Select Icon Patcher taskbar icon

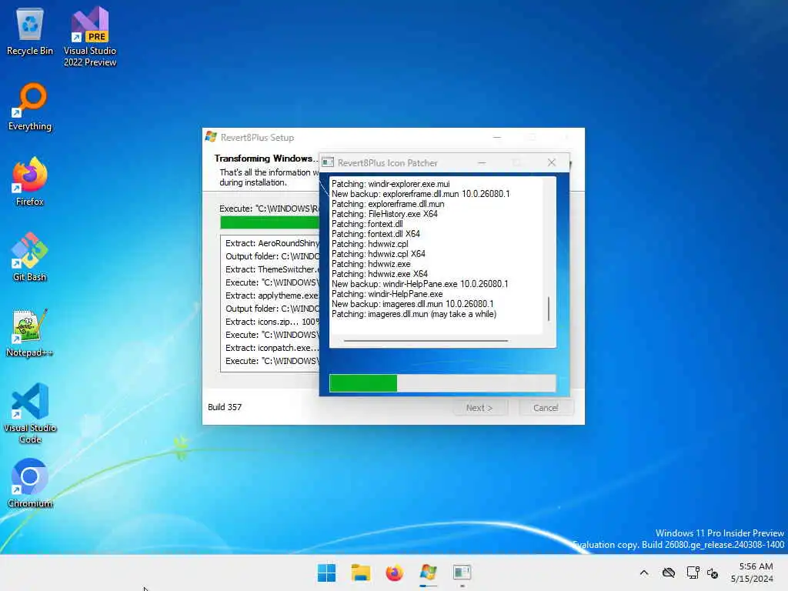tap(462, 573)
